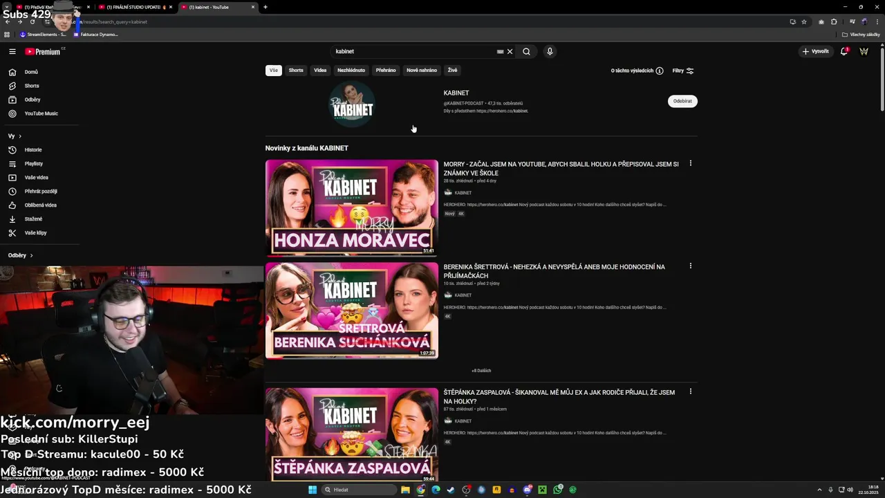This screenshot has width=885, height=498.
Task: Open the Všechny záložky bookmarks folder
Action: click(x=861, y=35)
